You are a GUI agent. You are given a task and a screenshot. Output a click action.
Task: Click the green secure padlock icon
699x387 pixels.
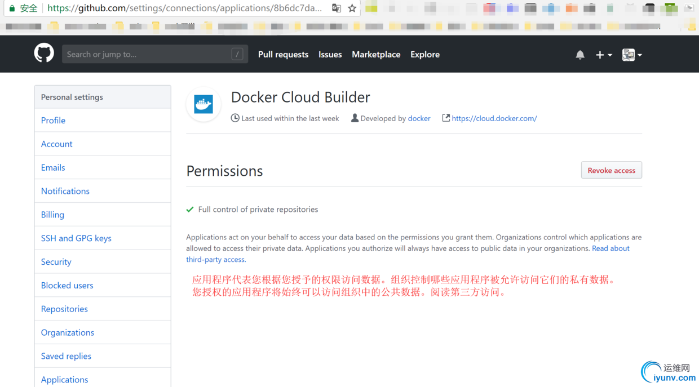(12, 8)
